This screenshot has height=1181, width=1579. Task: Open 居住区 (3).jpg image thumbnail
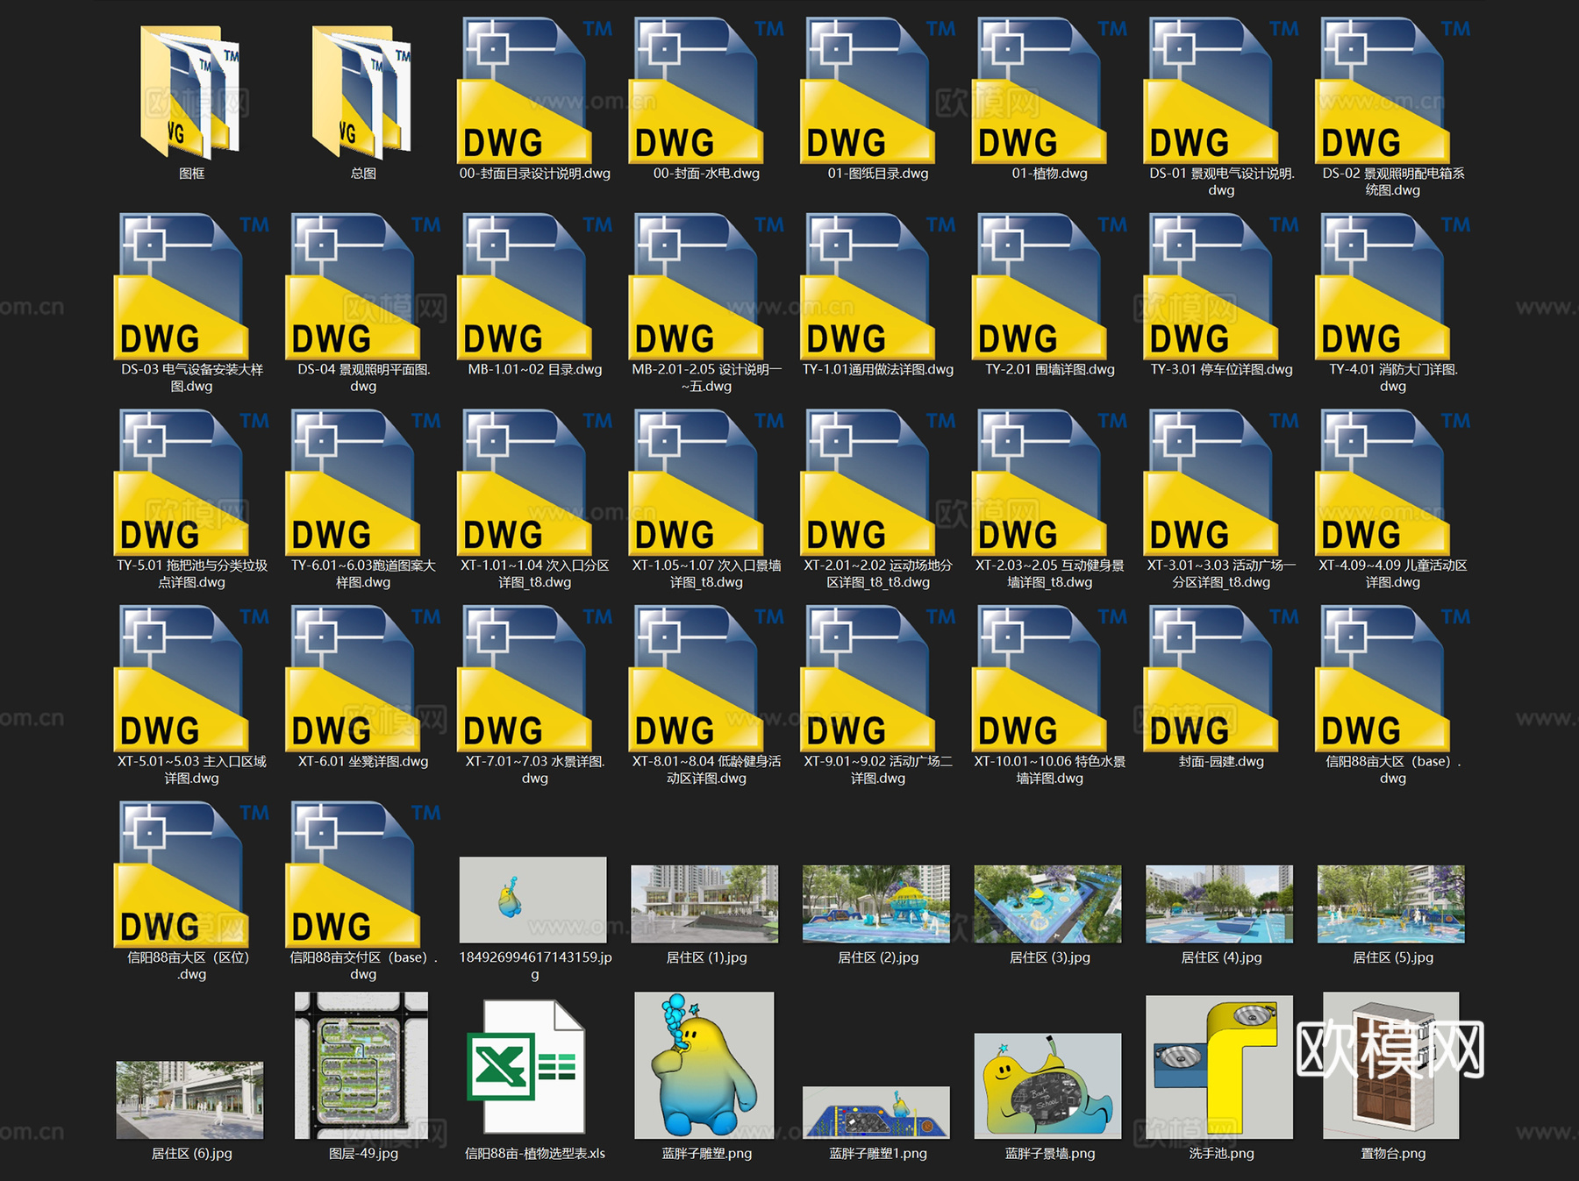[x=1047, y=904]
